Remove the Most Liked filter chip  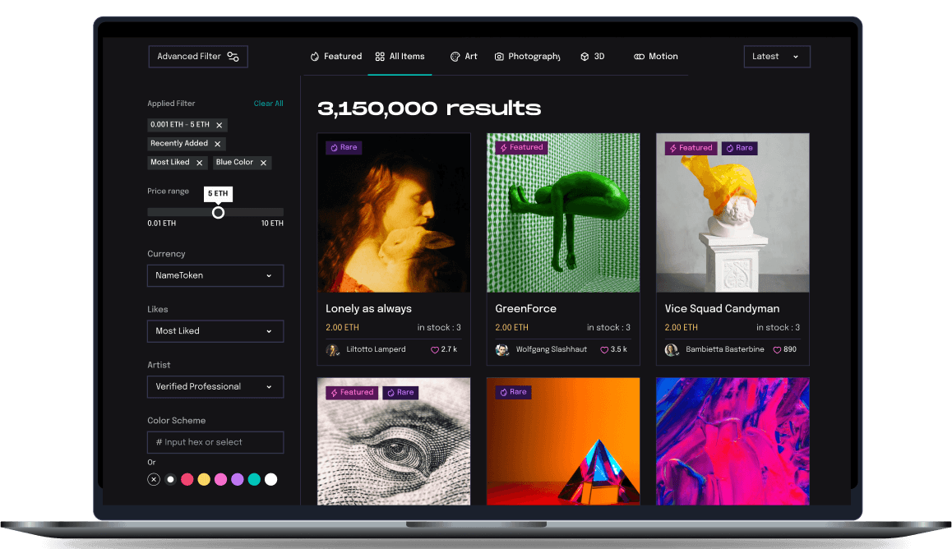pos(200,163)
